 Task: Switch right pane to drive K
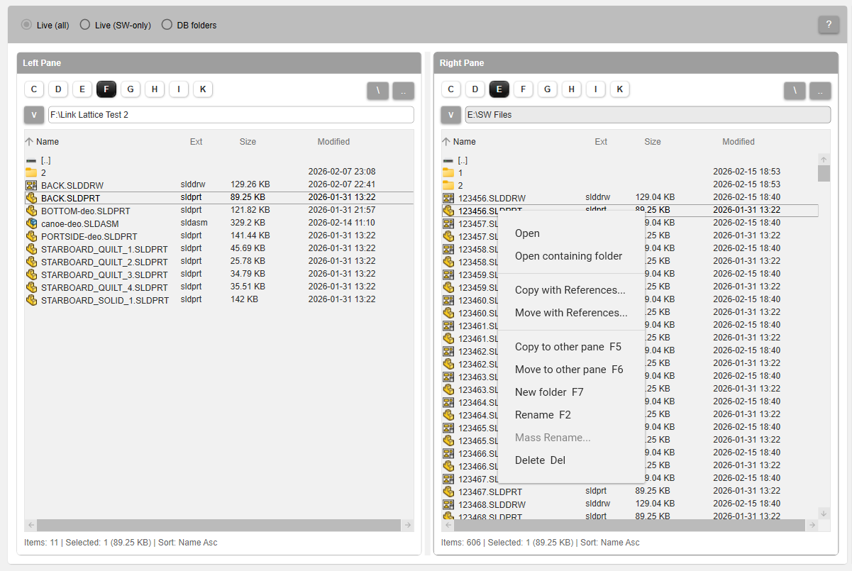[620, 89]
